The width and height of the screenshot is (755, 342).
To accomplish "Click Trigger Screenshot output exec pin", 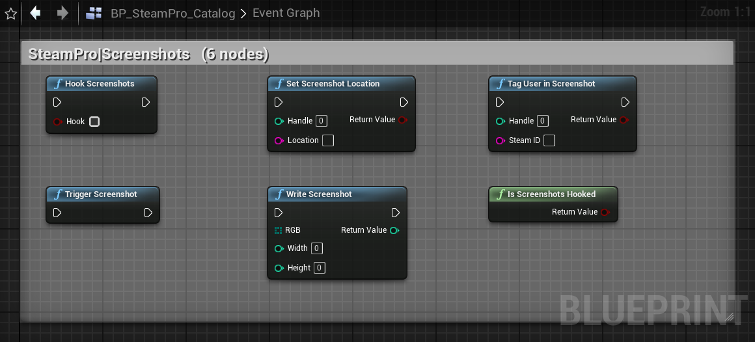I will (148, 213).
